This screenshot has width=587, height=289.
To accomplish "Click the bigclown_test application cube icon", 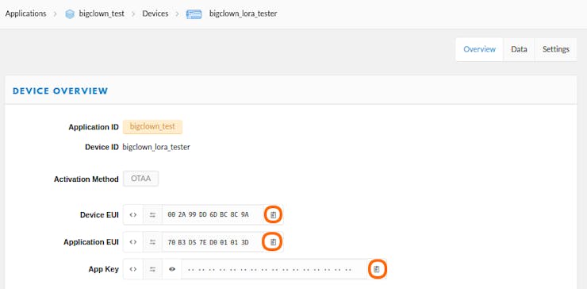I will [x=70, y=14].
